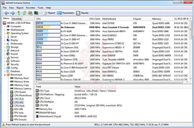Expand the Motherboard tree node
The height and width of the screenshot is (128, 194).
(5, 30)
